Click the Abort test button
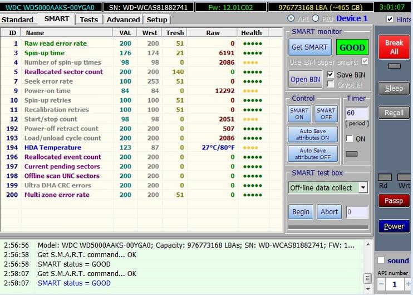 coord(330,212)
